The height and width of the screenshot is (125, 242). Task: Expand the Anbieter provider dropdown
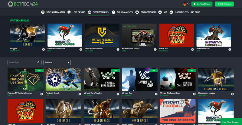57,62
